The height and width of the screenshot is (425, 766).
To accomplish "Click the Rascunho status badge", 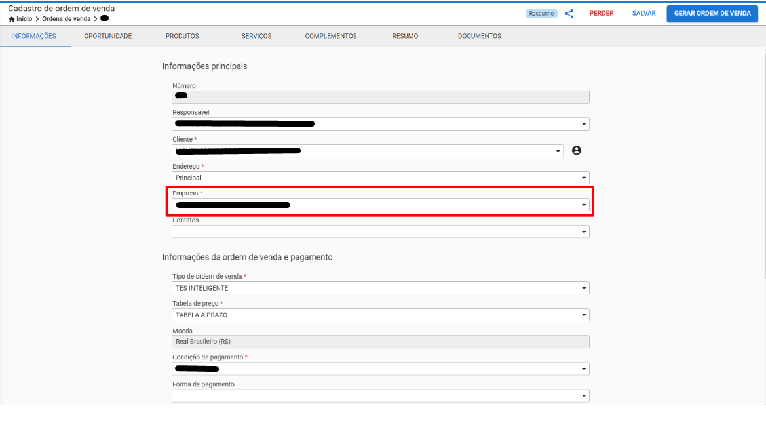I will point(541,14).
